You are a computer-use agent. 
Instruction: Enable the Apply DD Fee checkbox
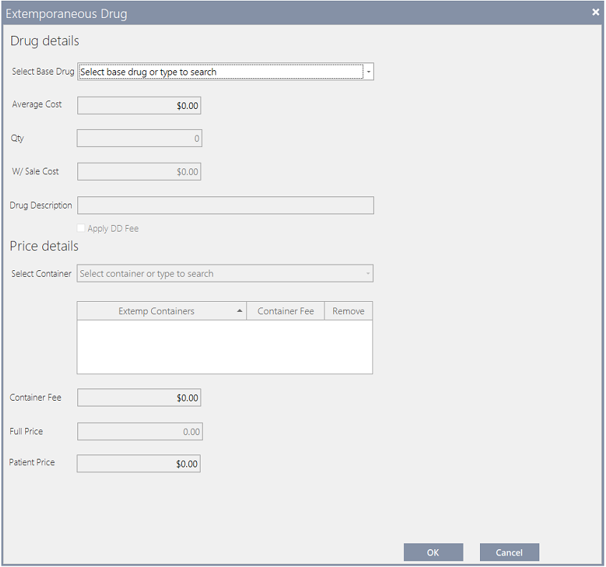click(x=80, y=228)
